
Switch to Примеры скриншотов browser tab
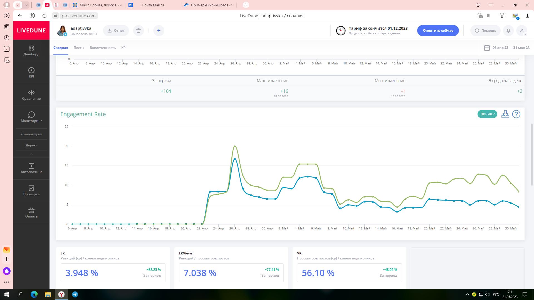[209, 5]
